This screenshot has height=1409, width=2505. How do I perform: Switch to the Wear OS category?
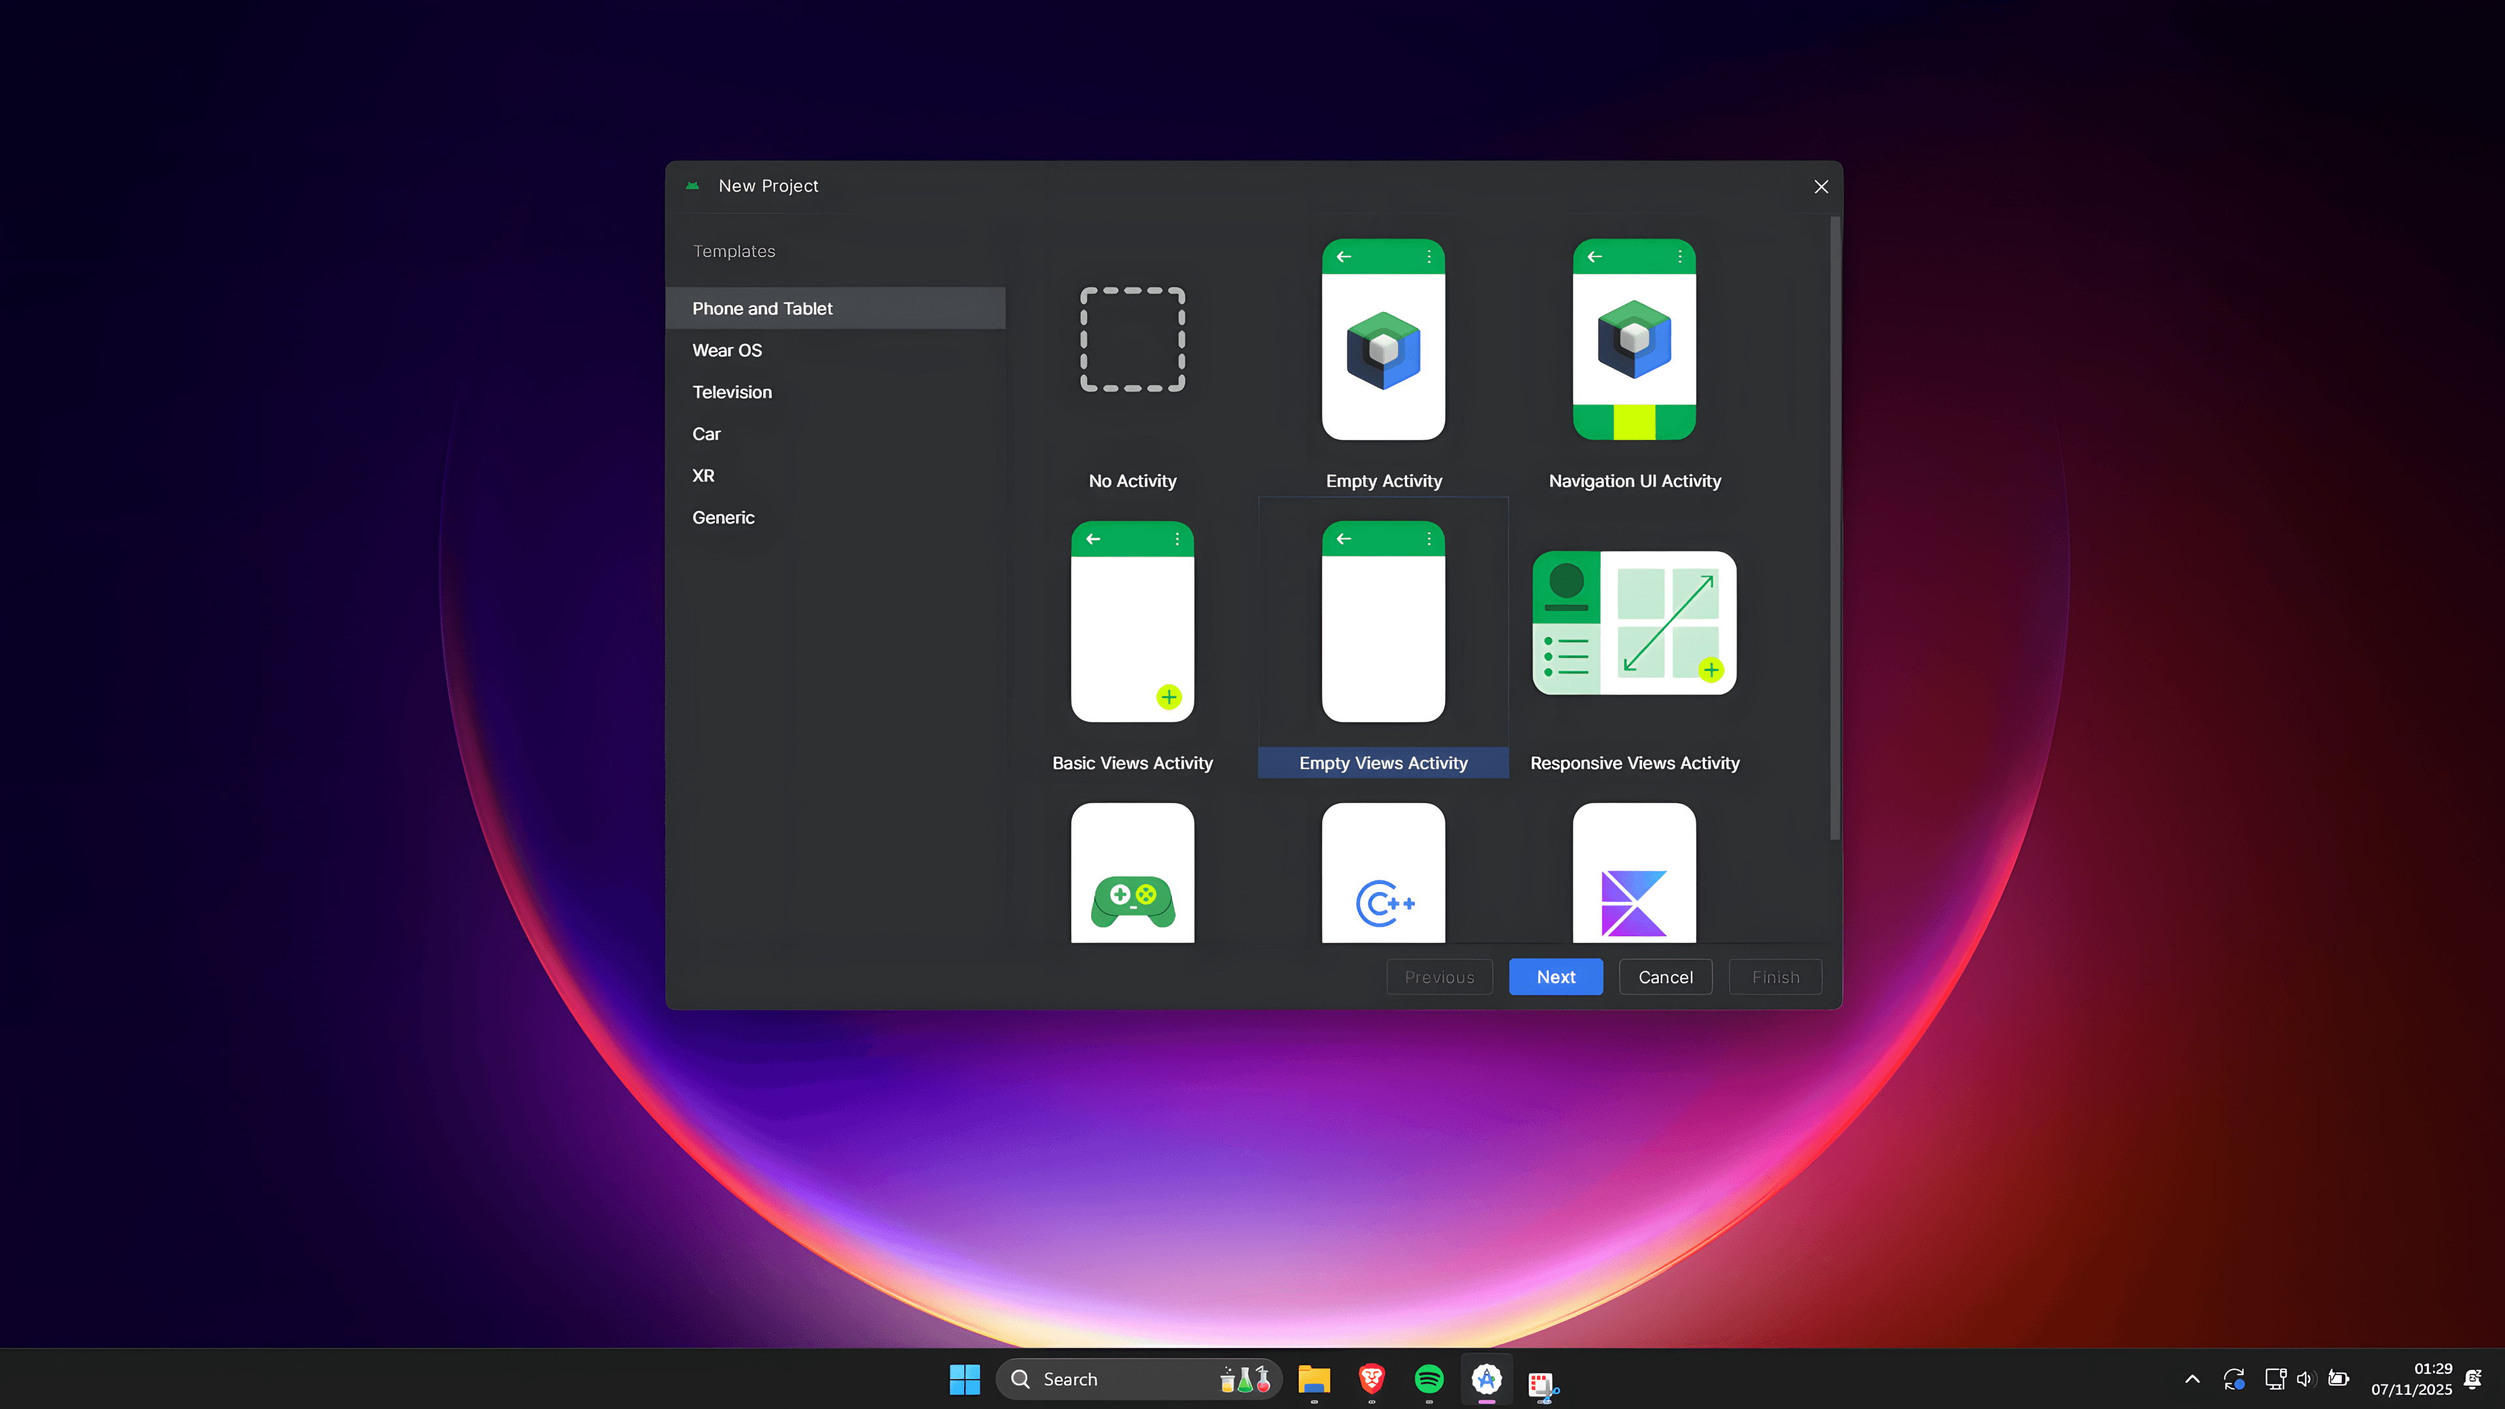pyautogui.click(x=727, y=350)
